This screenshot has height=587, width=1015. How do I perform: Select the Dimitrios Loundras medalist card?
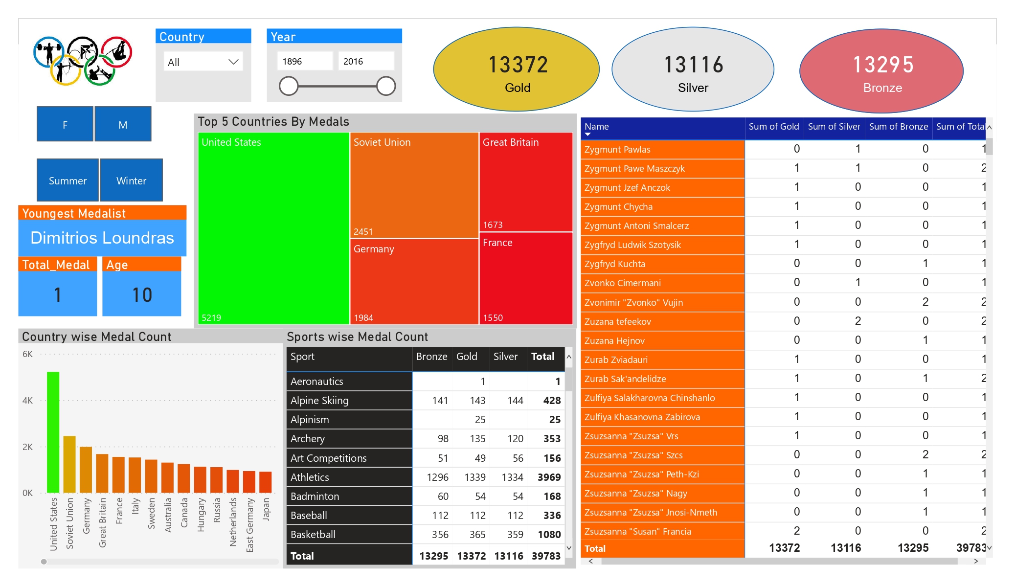tap(102, 238)
